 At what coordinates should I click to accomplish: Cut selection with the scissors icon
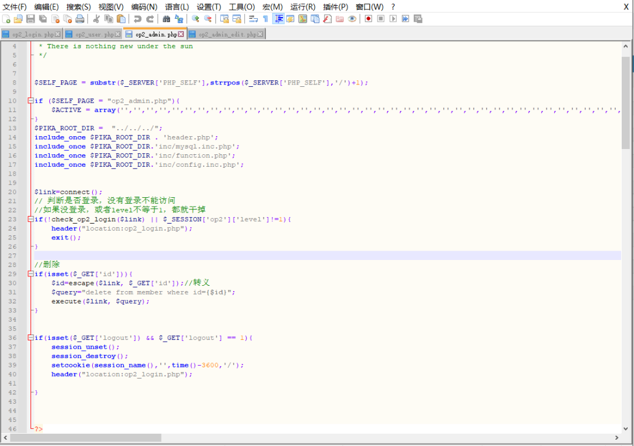click(96, 19)
